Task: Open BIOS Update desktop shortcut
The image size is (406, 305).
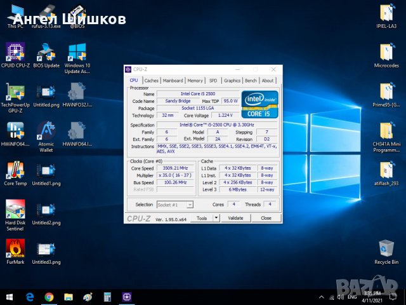Action: pos(46,55)
